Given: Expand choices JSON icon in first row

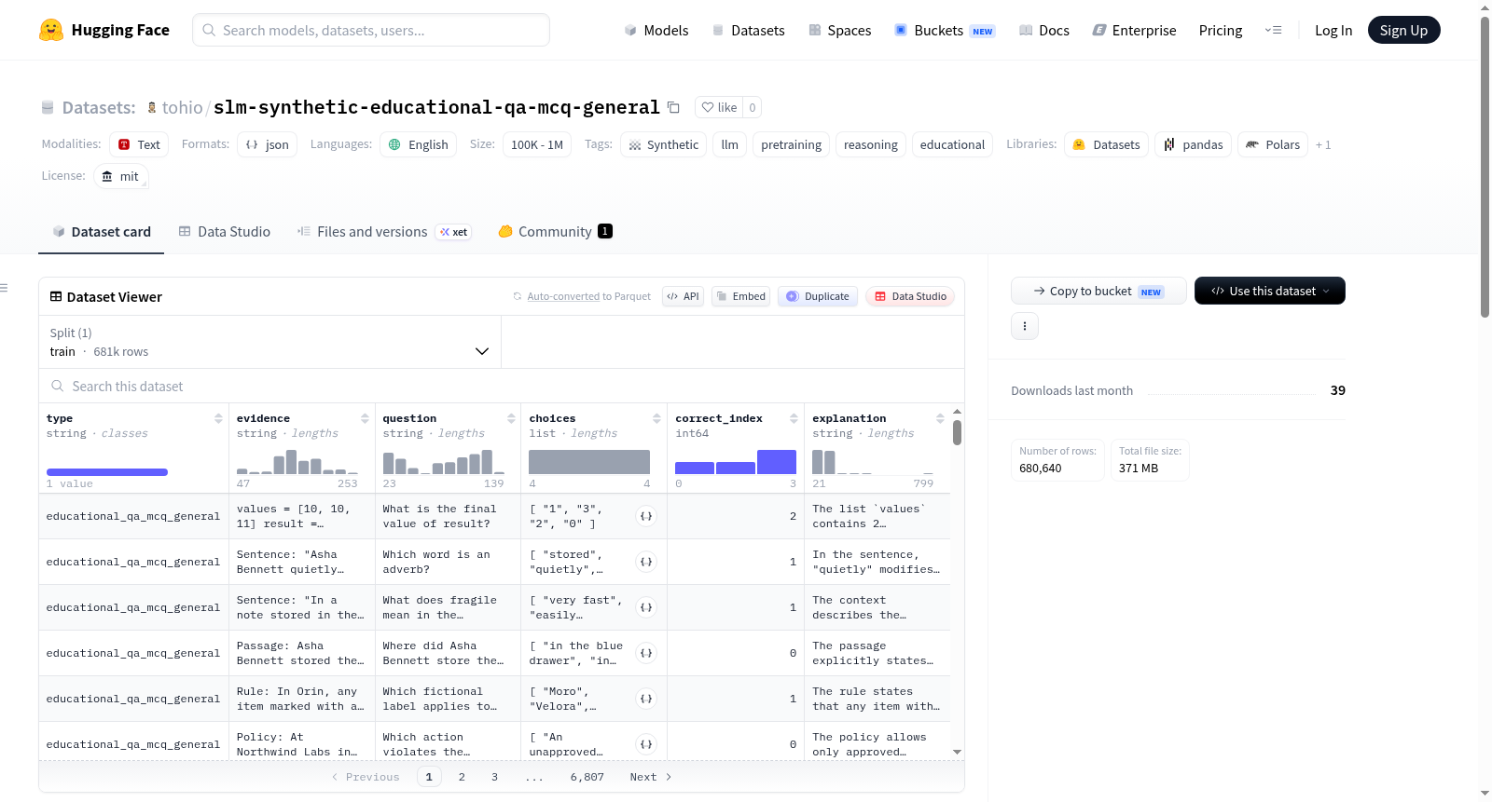Looking at the screenshot, I should click(x=646, y=516).
